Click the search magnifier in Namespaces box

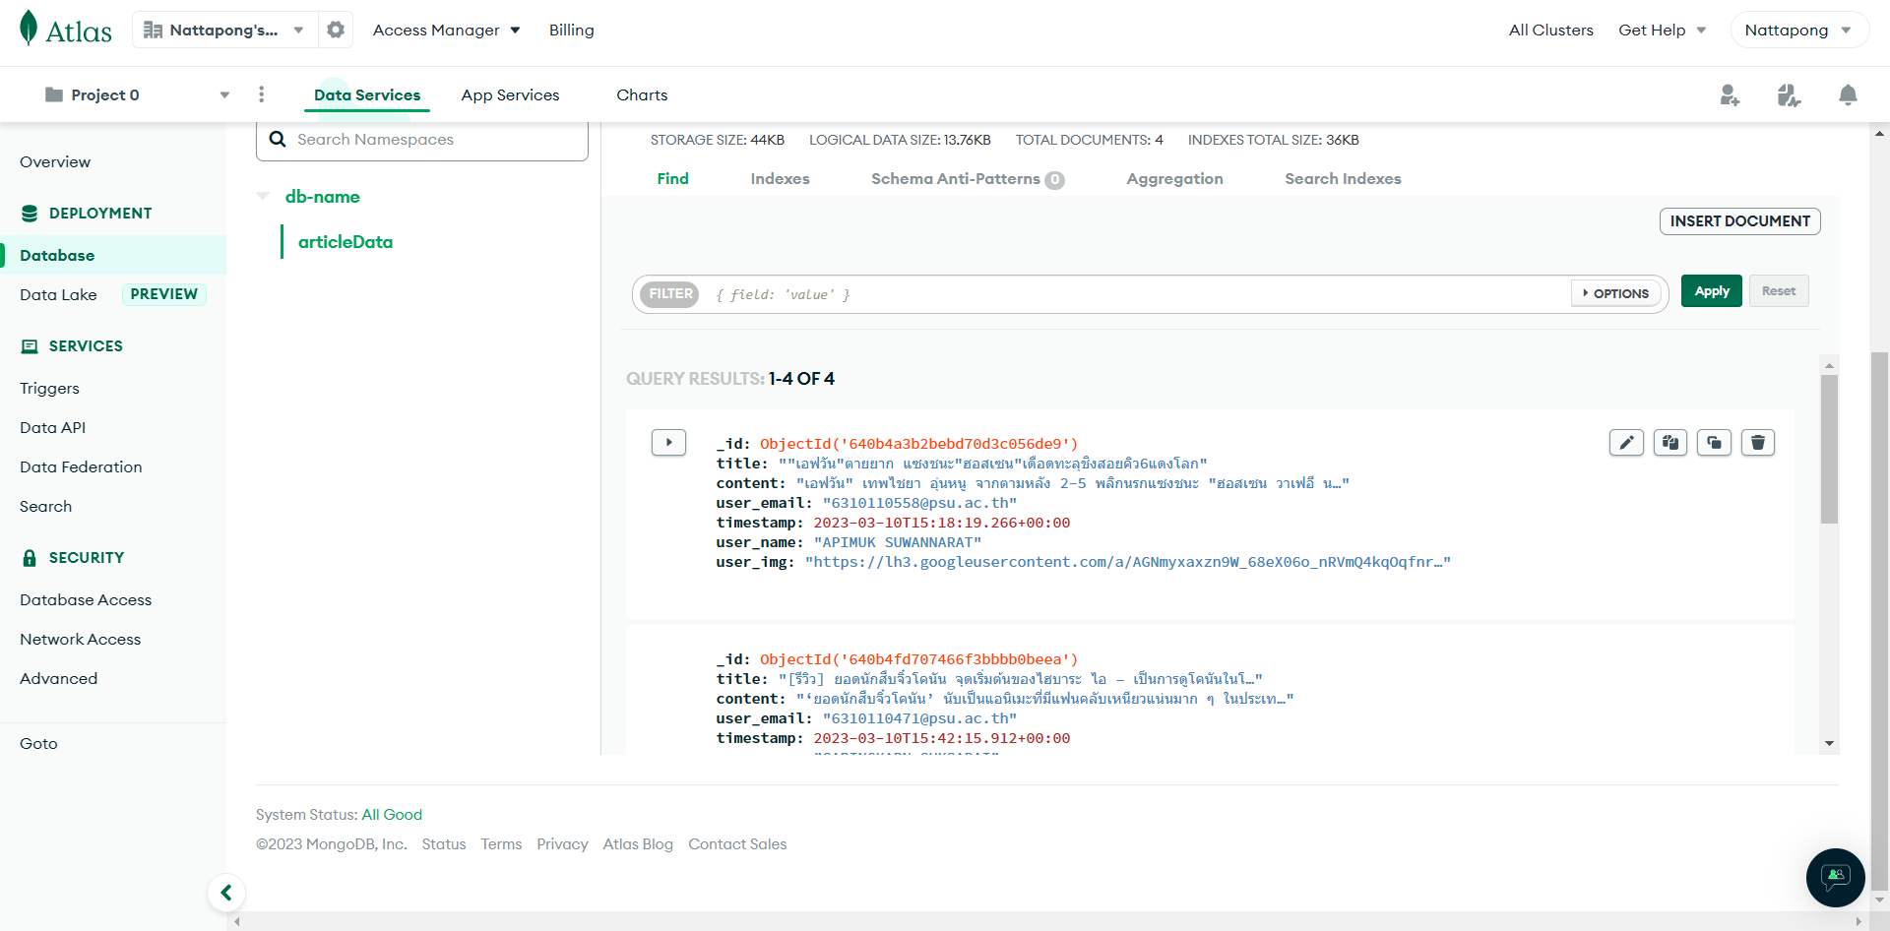(x=278, y=140)
